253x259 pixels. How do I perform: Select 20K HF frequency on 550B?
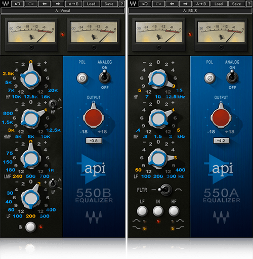53,90
